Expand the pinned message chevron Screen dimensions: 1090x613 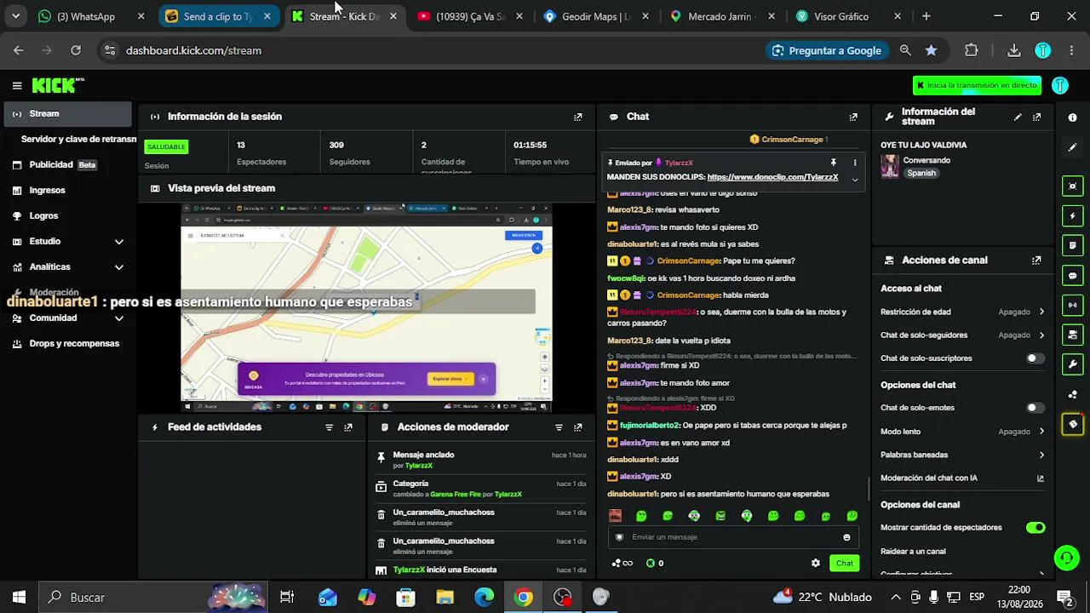[855, 180]
